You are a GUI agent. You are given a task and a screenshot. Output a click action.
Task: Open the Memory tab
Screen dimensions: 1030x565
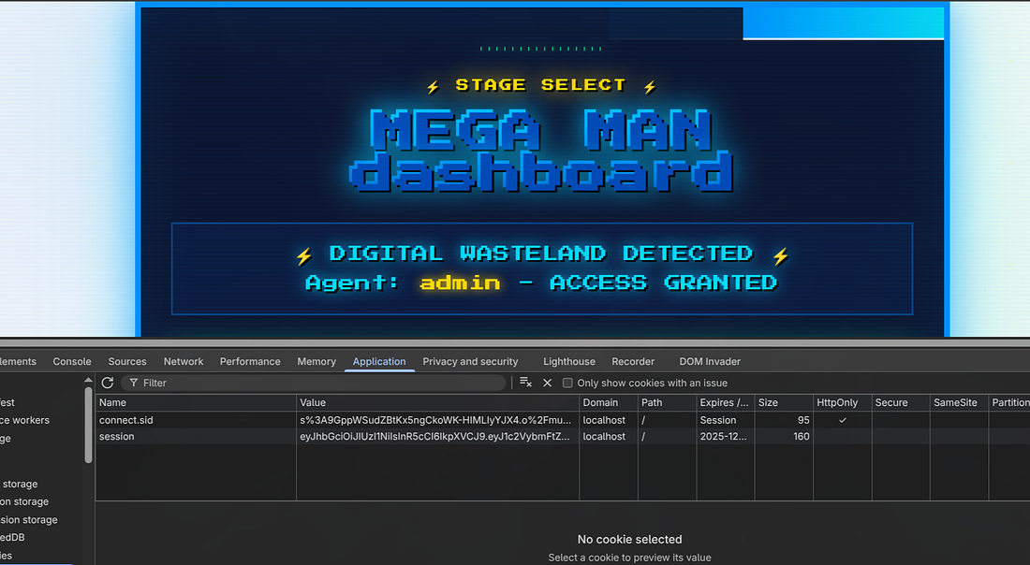coord(316,362)
